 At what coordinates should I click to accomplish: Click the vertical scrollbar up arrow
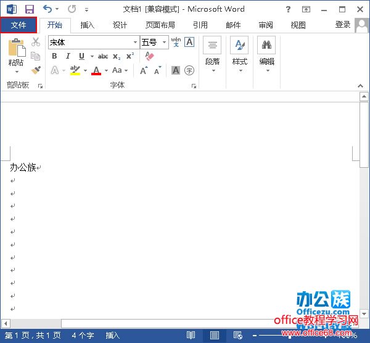[x=364, y=96]
